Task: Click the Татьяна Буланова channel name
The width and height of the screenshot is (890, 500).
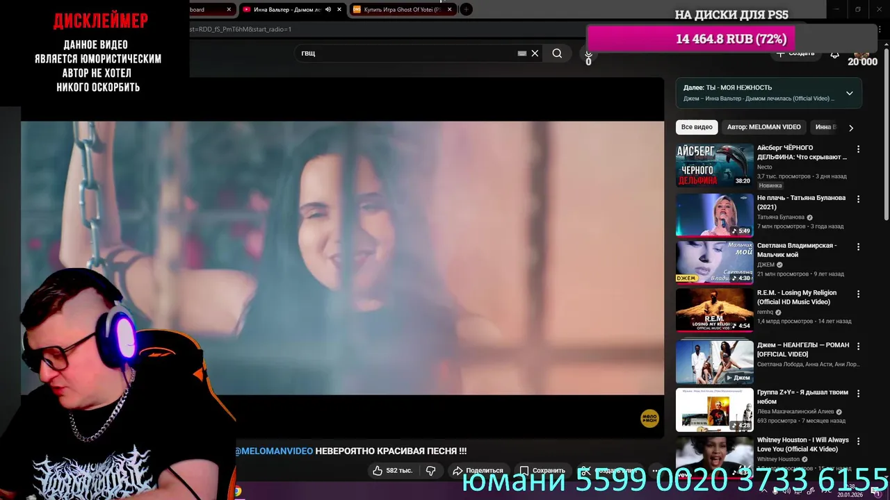Action: coord(781,217)
